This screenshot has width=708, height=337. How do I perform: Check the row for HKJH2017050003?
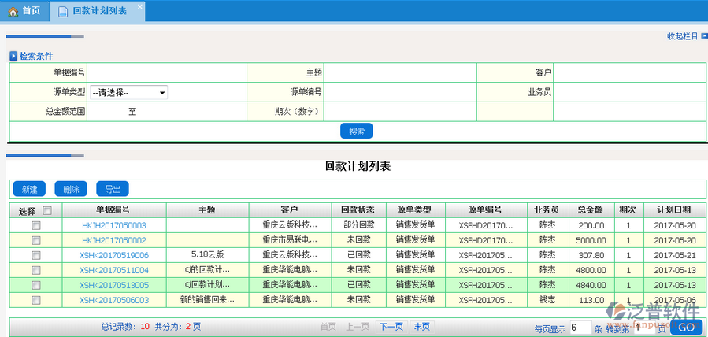pyautogui.click(x=35, y=225)
